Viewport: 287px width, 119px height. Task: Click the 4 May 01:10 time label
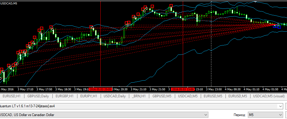[x=252, y=89]
